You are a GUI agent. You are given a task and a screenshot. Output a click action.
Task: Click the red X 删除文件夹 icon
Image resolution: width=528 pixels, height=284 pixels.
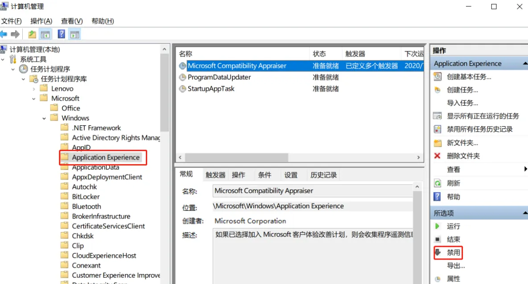437,156
